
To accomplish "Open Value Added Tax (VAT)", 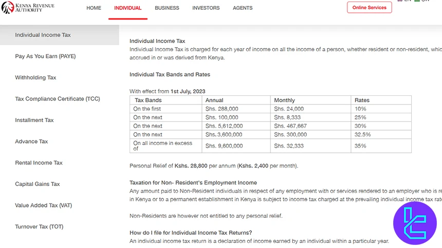I will (43, 205).
